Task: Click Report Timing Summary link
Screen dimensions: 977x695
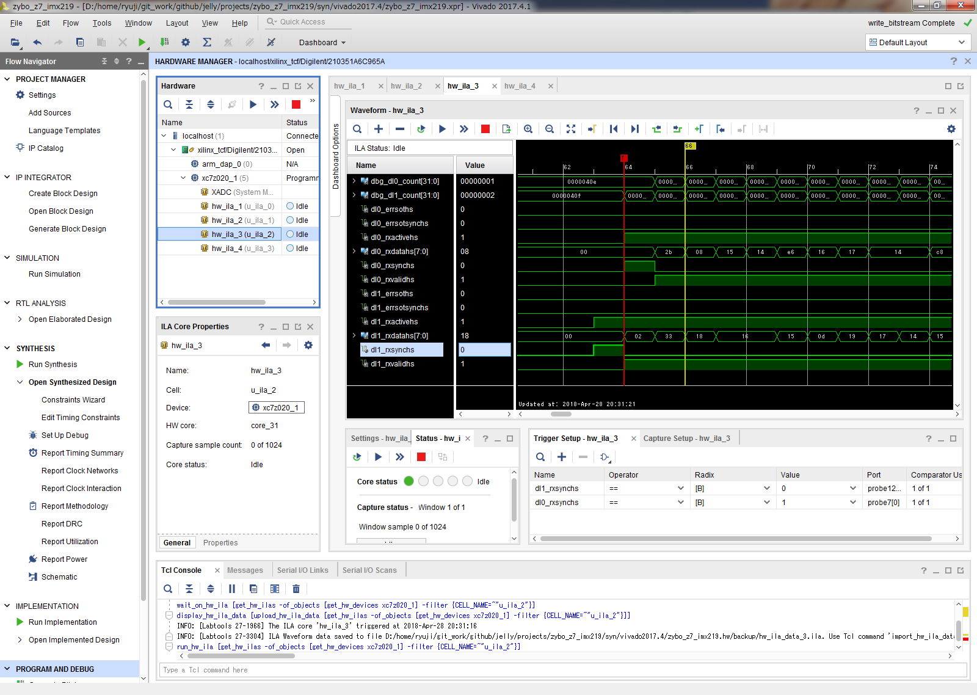Action: pos(82,453)
